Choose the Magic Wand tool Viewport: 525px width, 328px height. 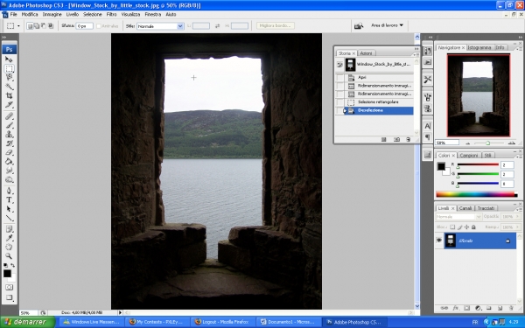(9, 87)
